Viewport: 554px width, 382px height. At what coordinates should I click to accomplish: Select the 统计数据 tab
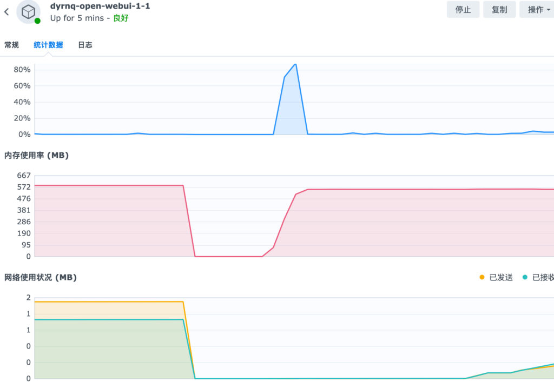coord(48,45)
